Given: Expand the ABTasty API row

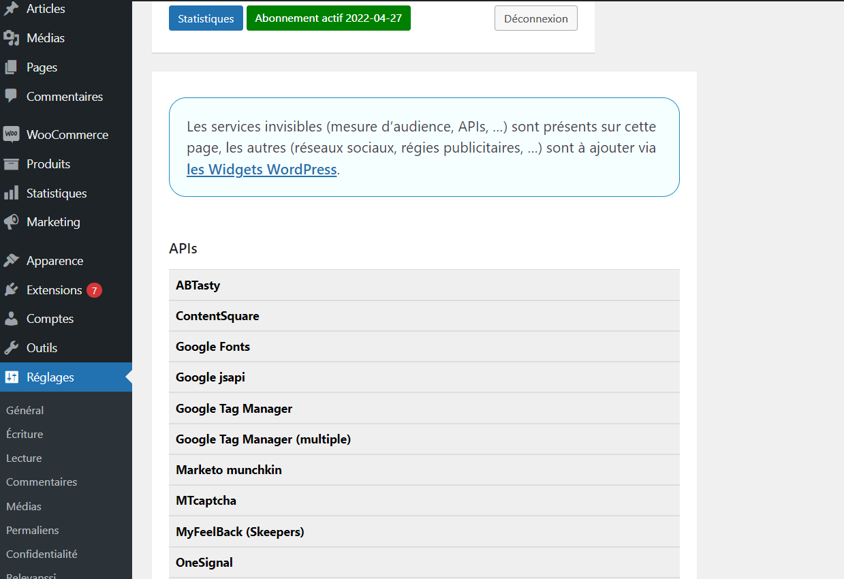Looking at the screenshot, I should (x=424, y=285).
